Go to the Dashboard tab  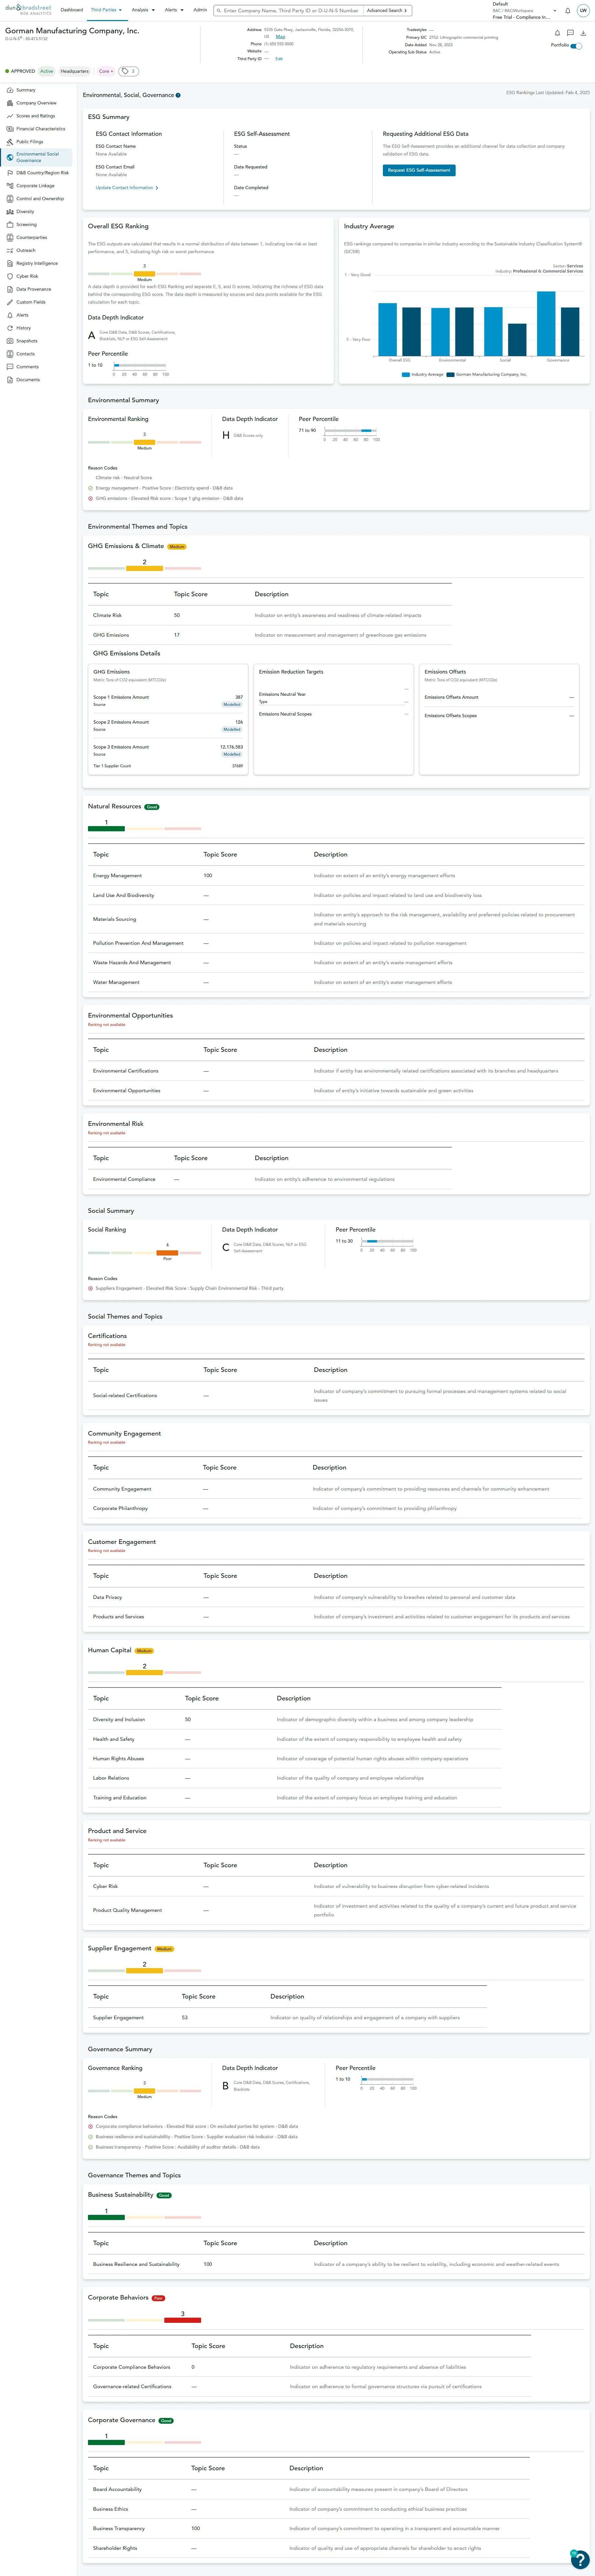72,10
